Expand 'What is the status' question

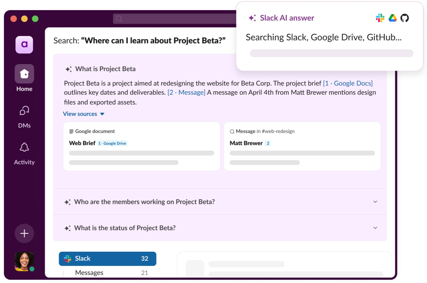tap(375, 228)
